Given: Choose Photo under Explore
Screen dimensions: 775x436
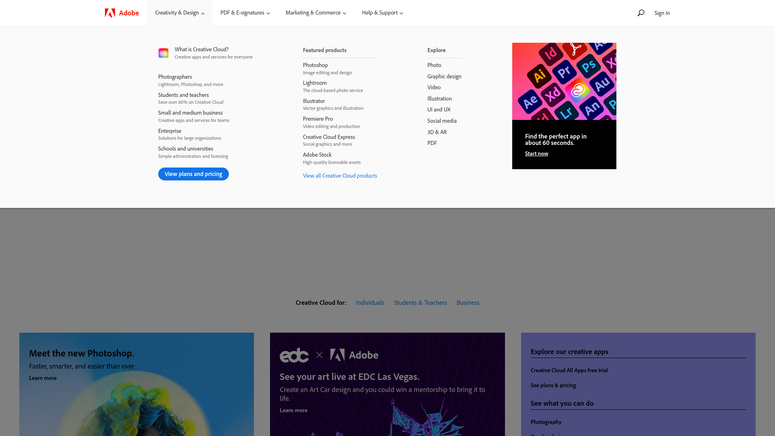Looking at the screenshot, I should click(x=434, y=65).
